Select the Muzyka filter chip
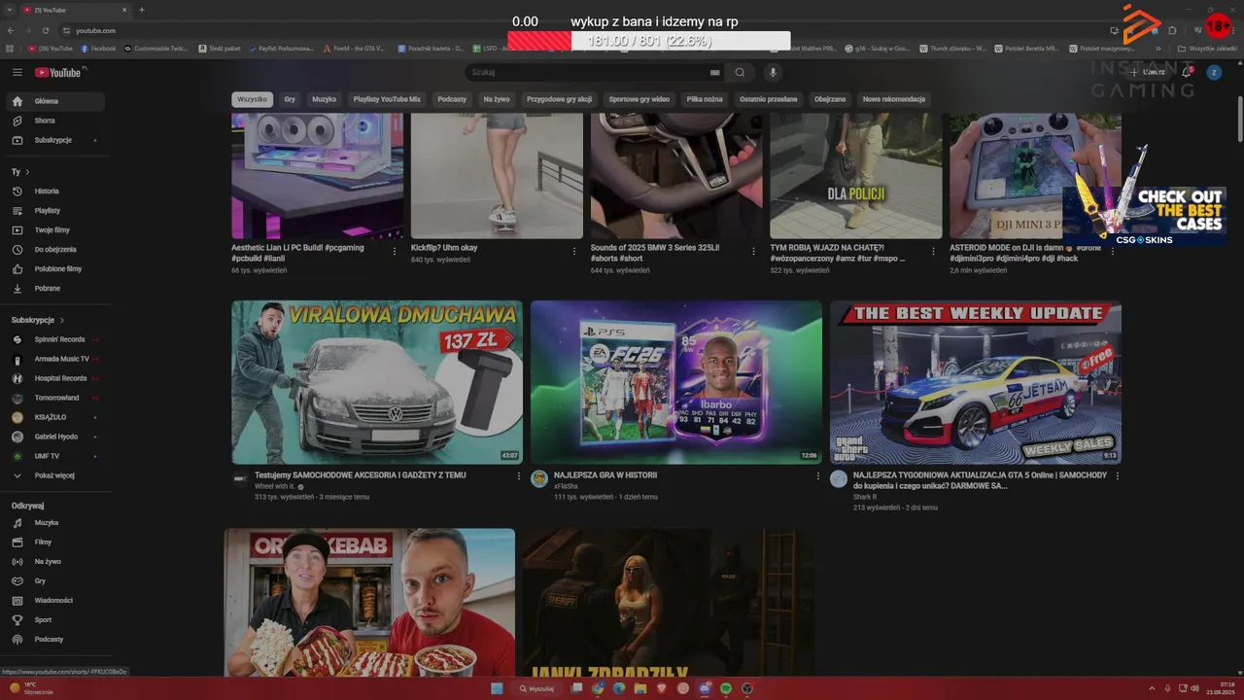Viewport: 1244px width, 700px height. click(x=325, y=99)
